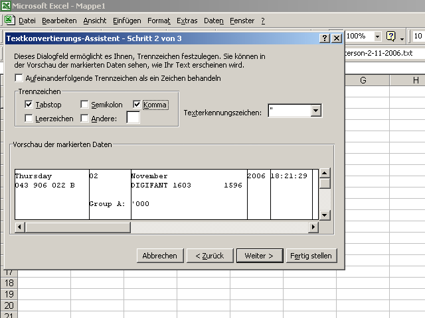The width and height of the screenshot is (425, 318).
Task: Open the Bearbeiten menu
Action: click(59, 21)
